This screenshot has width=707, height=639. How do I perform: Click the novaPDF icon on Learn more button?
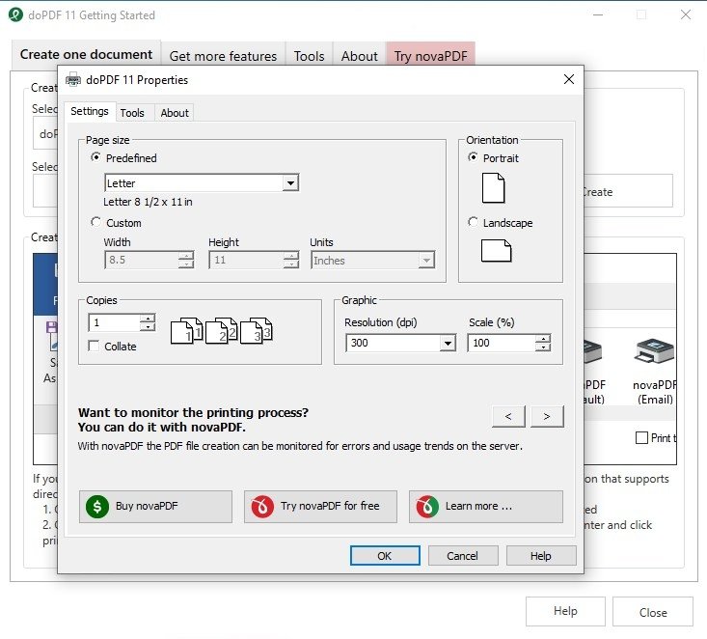click(x=427, y=507)
